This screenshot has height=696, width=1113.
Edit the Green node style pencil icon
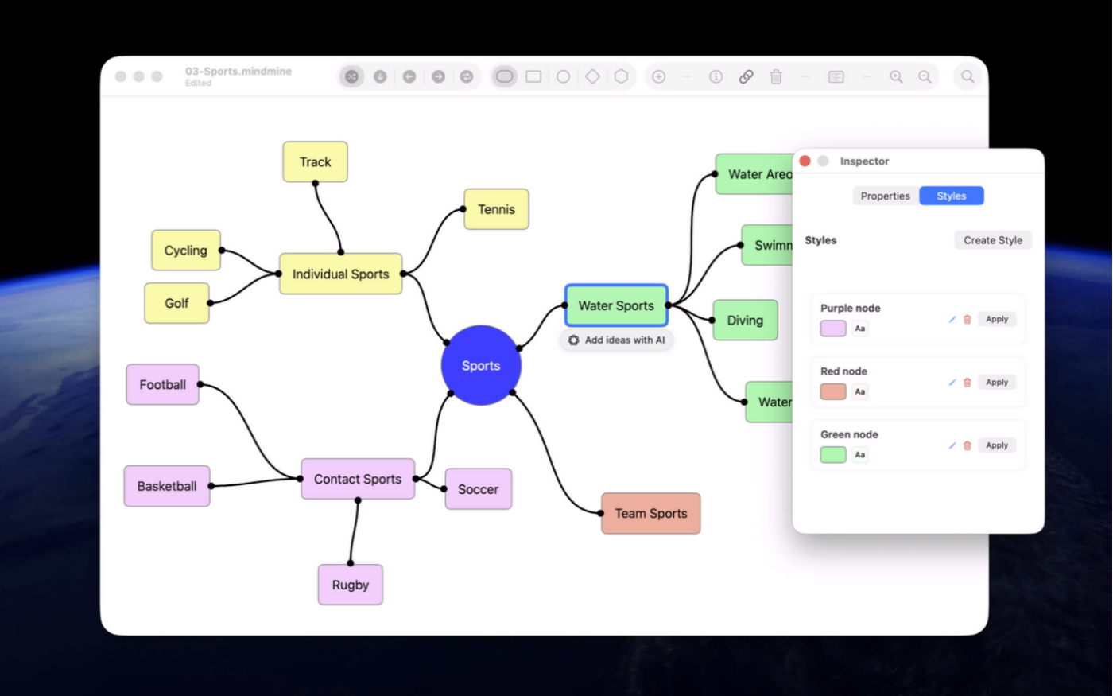(952, 445)
